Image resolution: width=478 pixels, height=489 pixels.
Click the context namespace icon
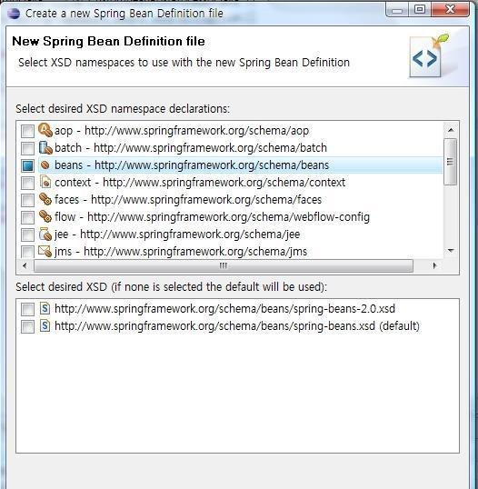click(x=45, y=182)
